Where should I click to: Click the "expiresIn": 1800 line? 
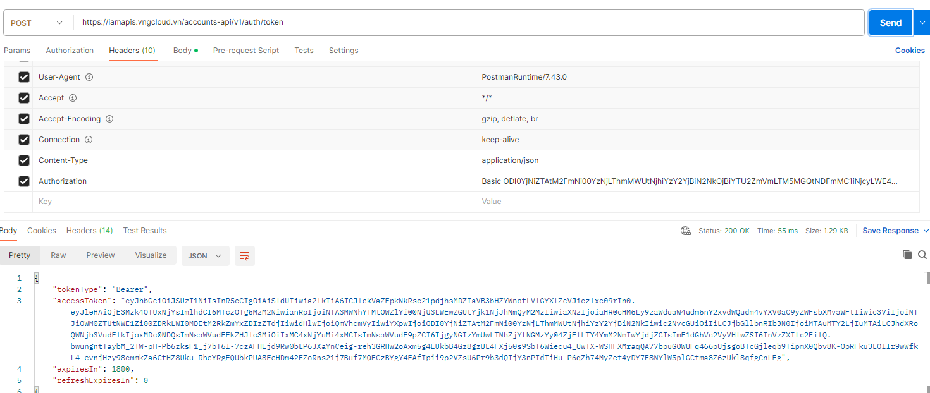click(x=94, y=369)
